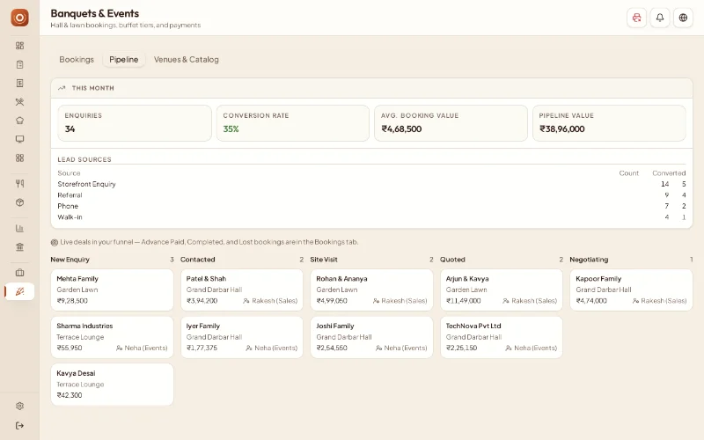Click the Avg. Booking Value stat card

tap(451, 123)
